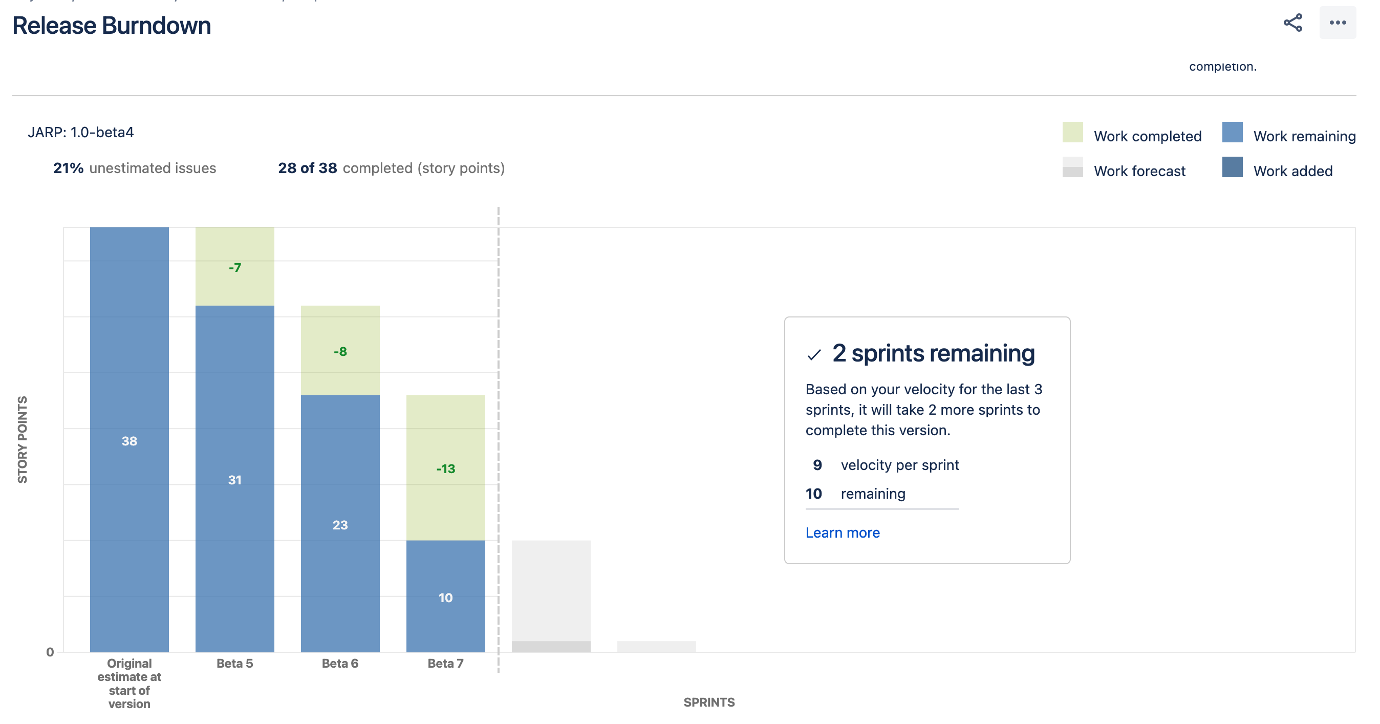
Task: Select the Beta 7 remaining segment labeled 10
Action: point(446,596)
